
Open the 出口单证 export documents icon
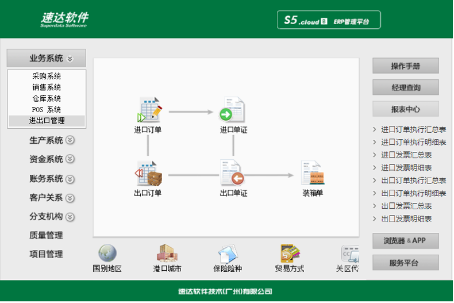point(232,173)
